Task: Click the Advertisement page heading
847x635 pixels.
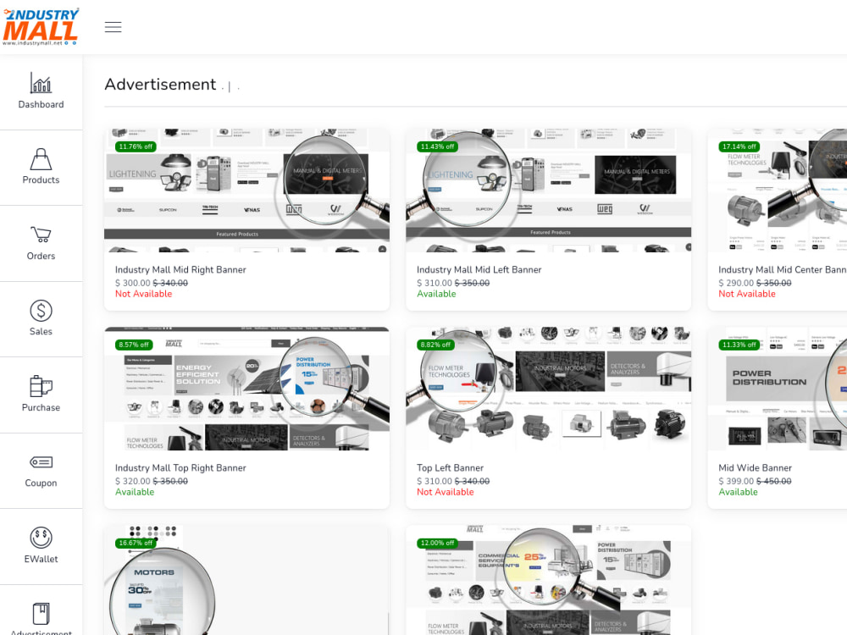Action: coord(160,84)
